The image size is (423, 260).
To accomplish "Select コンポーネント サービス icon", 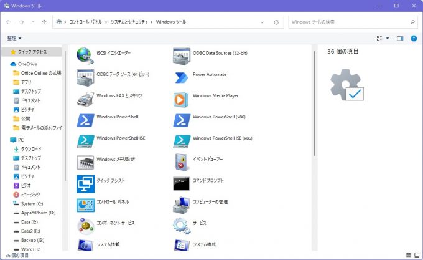I will click(x=85, y=226).
